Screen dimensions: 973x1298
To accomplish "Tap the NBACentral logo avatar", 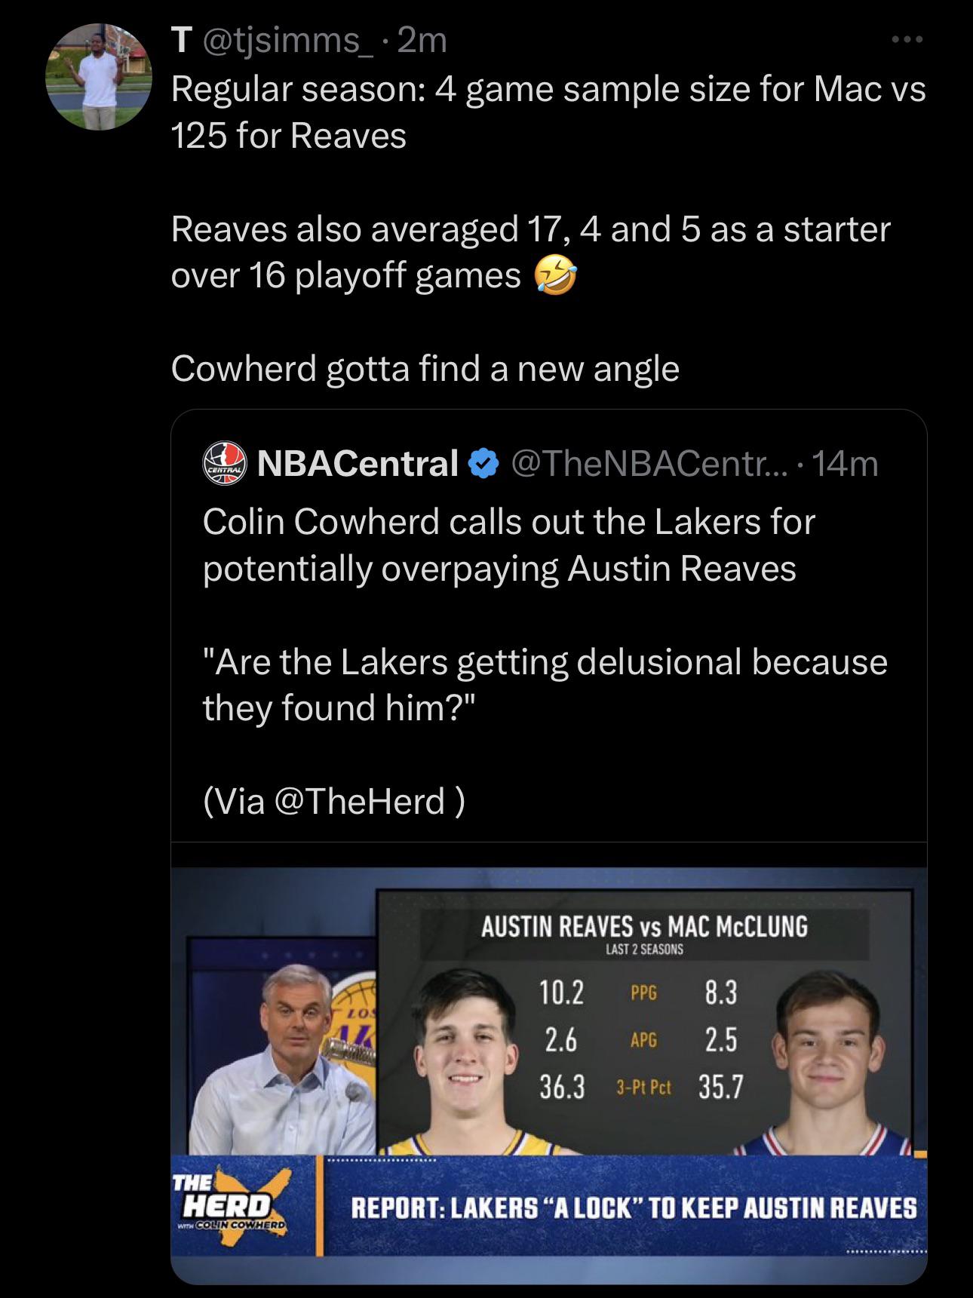I will coord(225,464).
